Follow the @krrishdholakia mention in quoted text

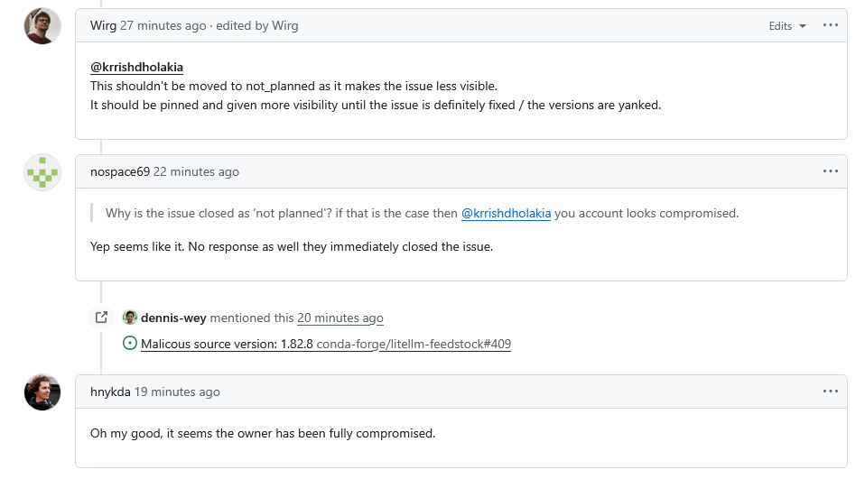point(506,214)
